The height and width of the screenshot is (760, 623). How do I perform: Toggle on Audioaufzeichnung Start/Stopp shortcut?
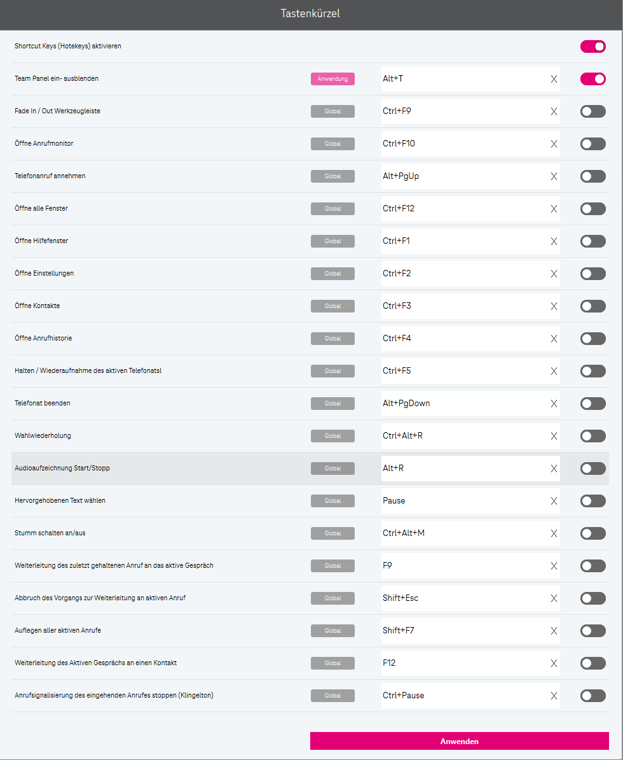(592, 468)
